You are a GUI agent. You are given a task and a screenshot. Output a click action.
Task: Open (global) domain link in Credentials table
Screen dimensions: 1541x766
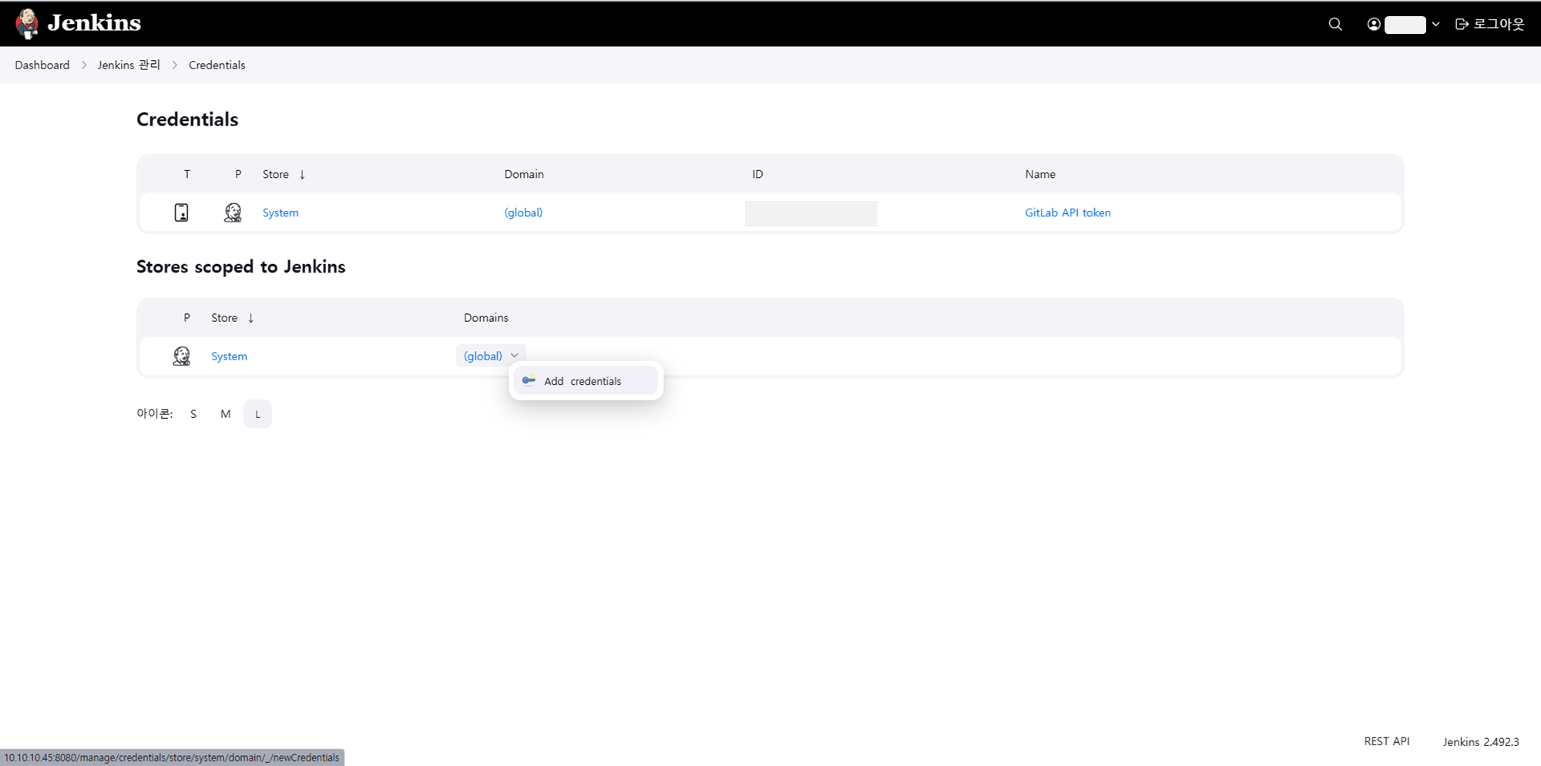pyautogui.click(x=523, y=213)
